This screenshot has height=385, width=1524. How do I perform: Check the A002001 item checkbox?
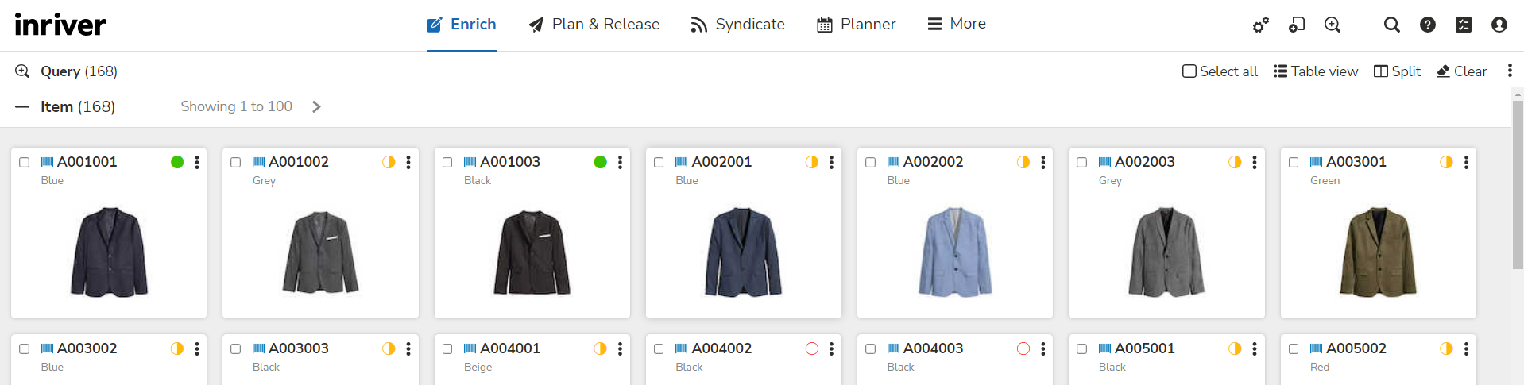click(x=659, y=162)
